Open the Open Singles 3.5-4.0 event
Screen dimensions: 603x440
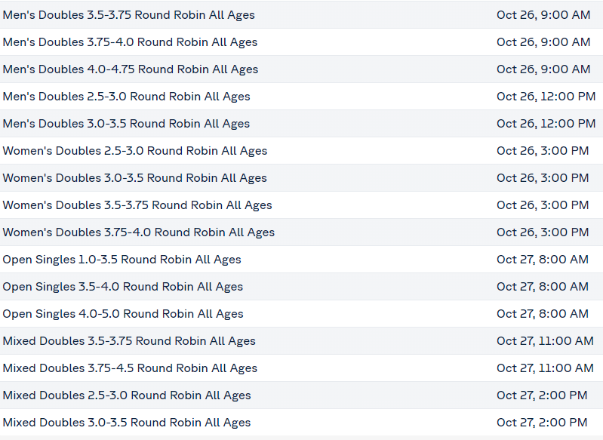pos(122,287)
